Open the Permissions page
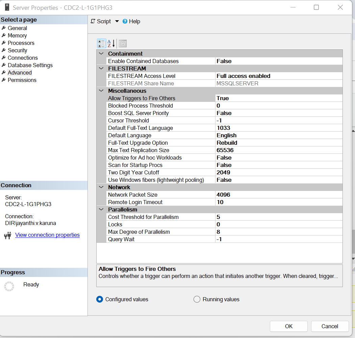The width and height of the screenshot is (355, 338). (x=22, y=80)
